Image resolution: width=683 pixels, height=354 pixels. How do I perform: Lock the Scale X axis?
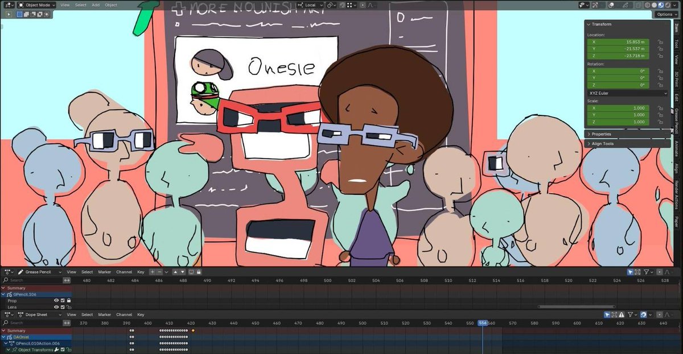pyautogui.click(x=660, y=108)
